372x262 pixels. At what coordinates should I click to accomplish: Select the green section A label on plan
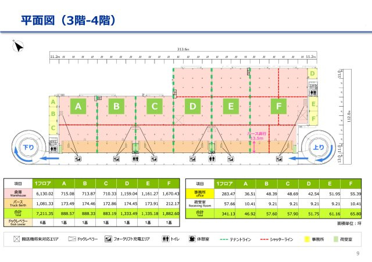[x=78, y=106]
